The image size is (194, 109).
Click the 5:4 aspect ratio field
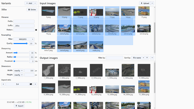pyautogui.click(x=17, y=84)
